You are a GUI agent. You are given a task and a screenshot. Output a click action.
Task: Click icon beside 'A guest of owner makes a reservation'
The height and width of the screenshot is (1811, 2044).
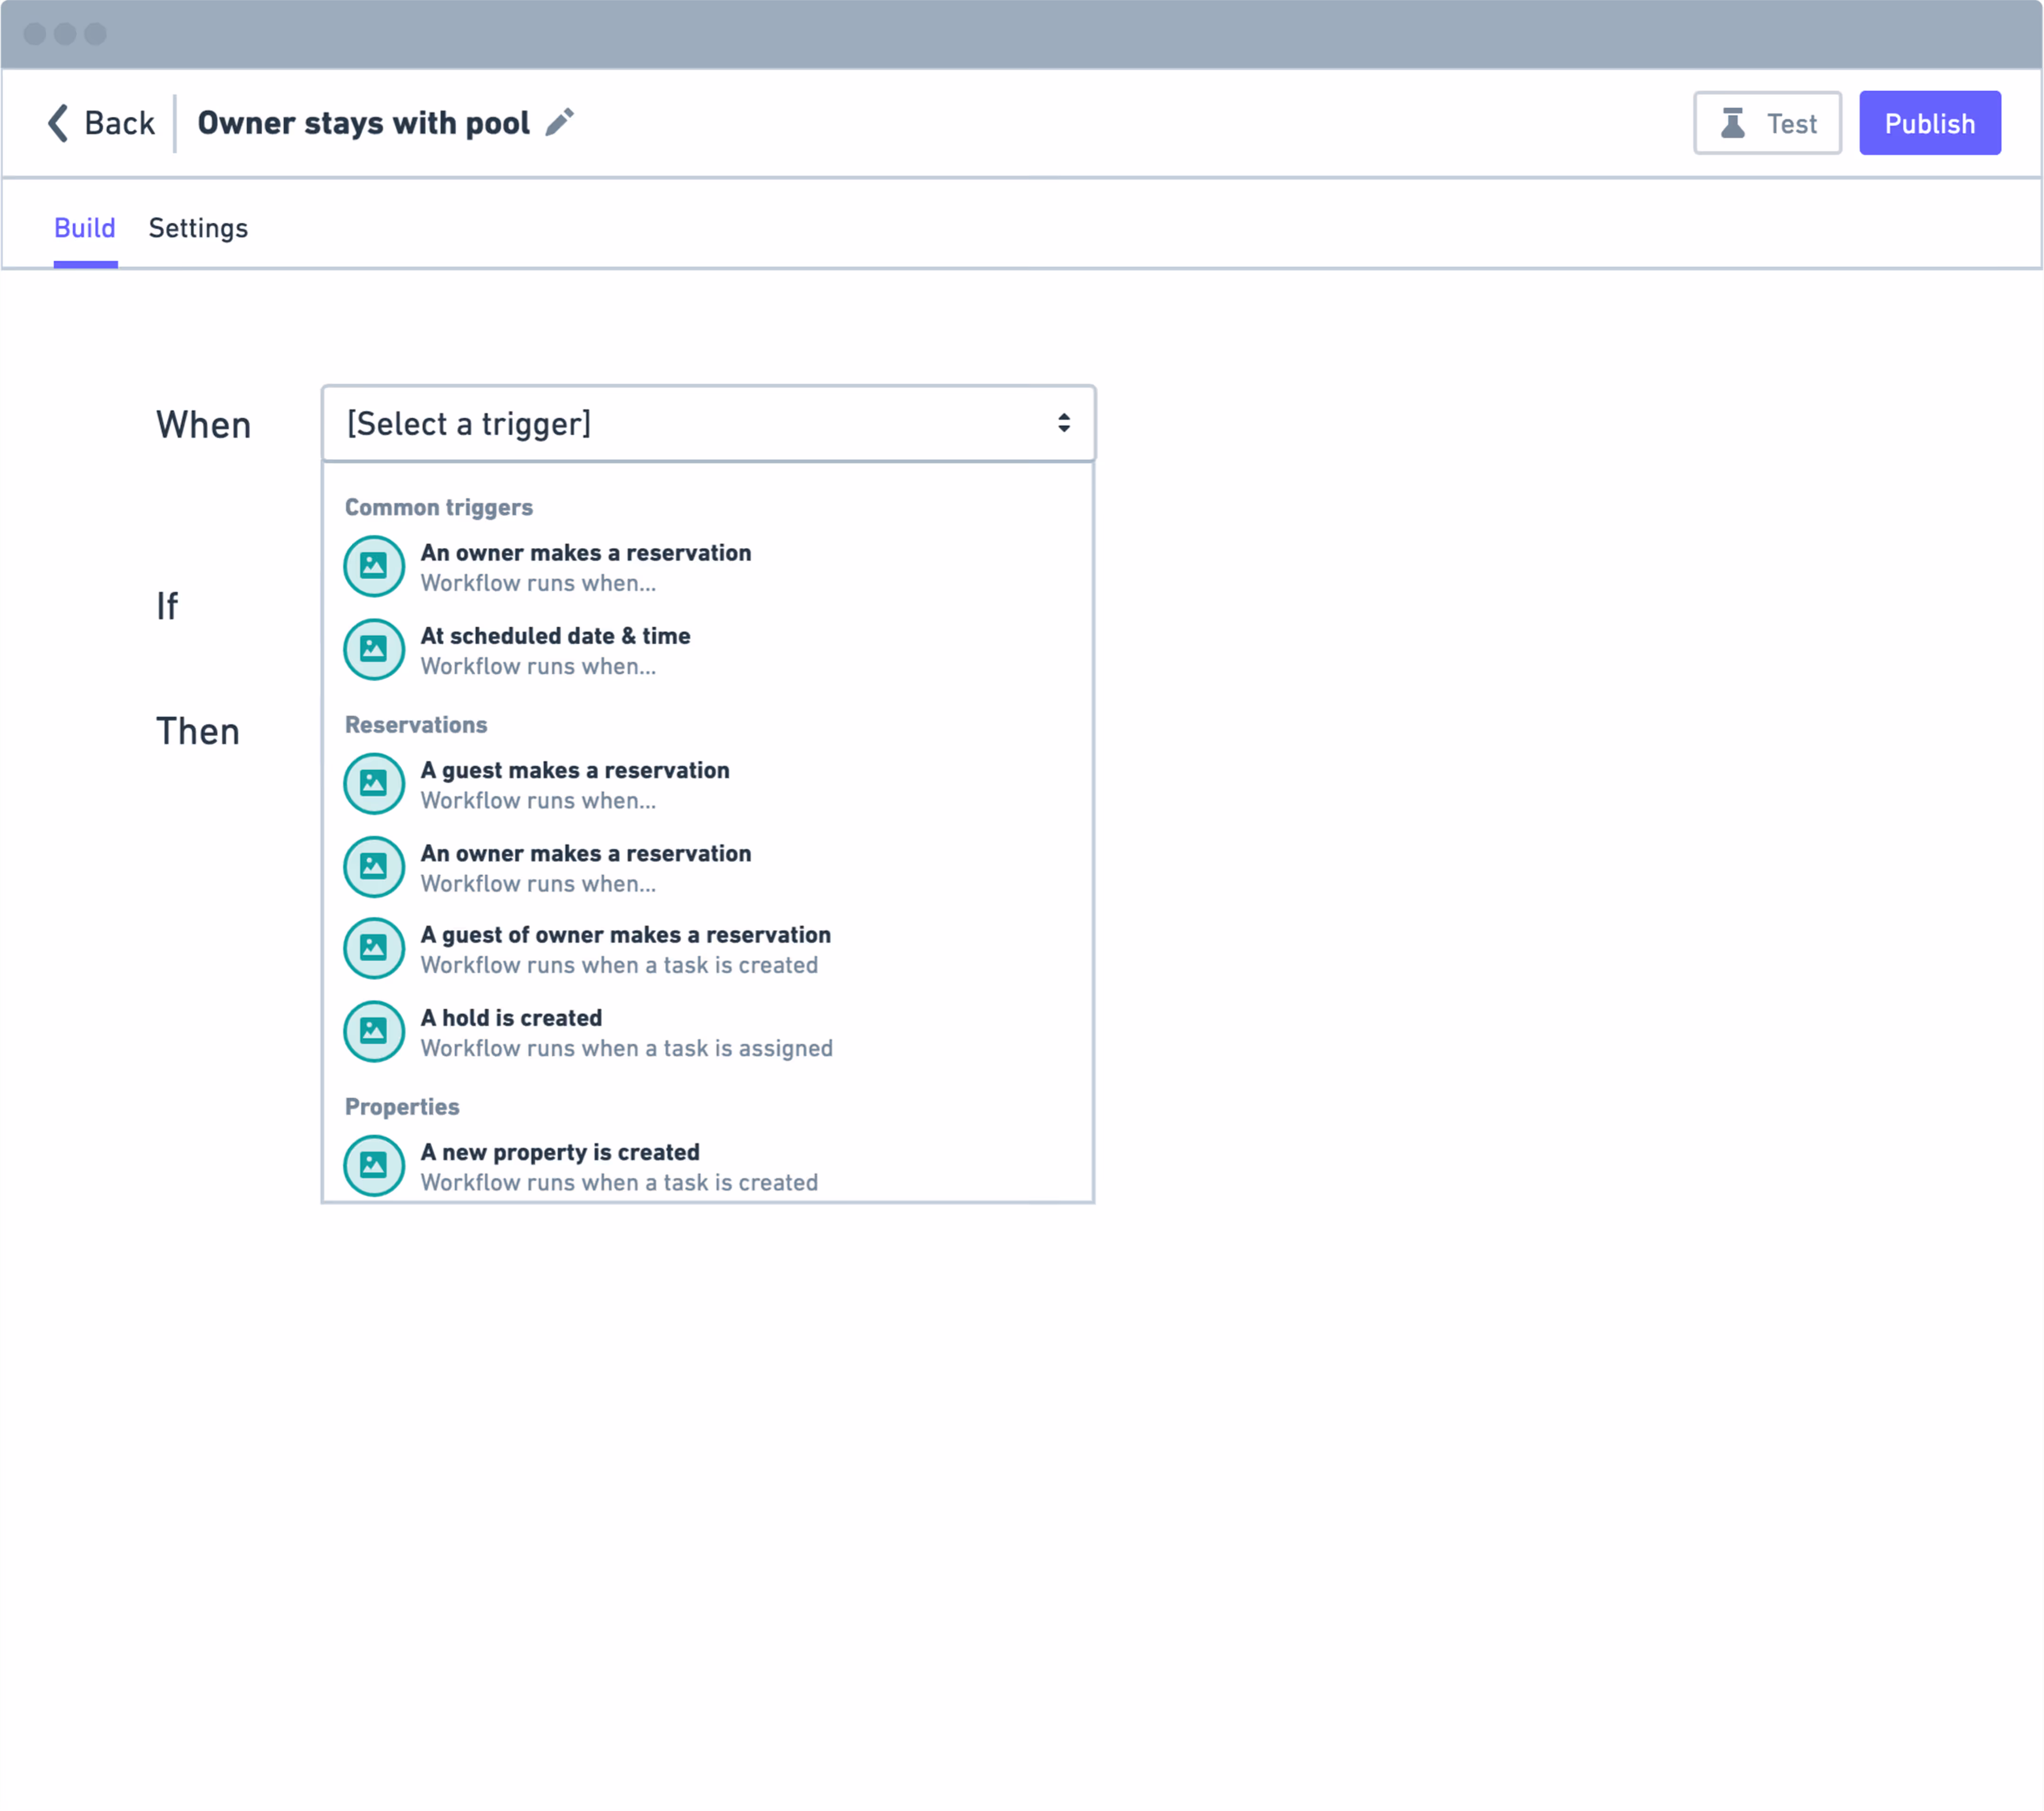(x=374, y=948)
